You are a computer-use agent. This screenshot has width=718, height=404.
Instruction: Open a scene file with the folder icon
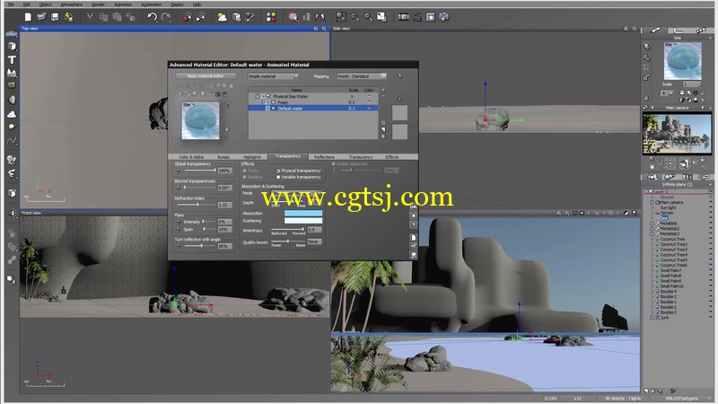[41, 17]
